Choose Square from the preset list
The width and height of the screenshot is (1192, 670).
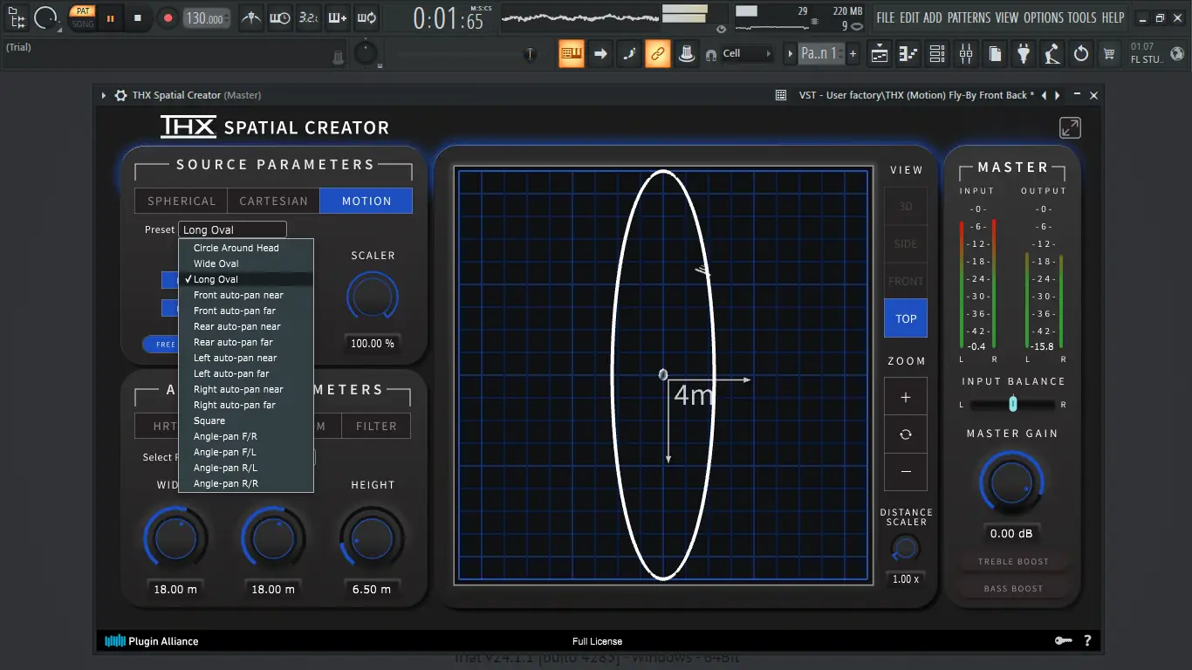click(209, 420)
